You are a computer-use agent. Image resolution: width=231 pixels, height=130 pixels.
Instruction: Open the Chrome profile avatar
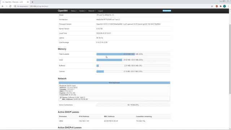click(225, 6)
